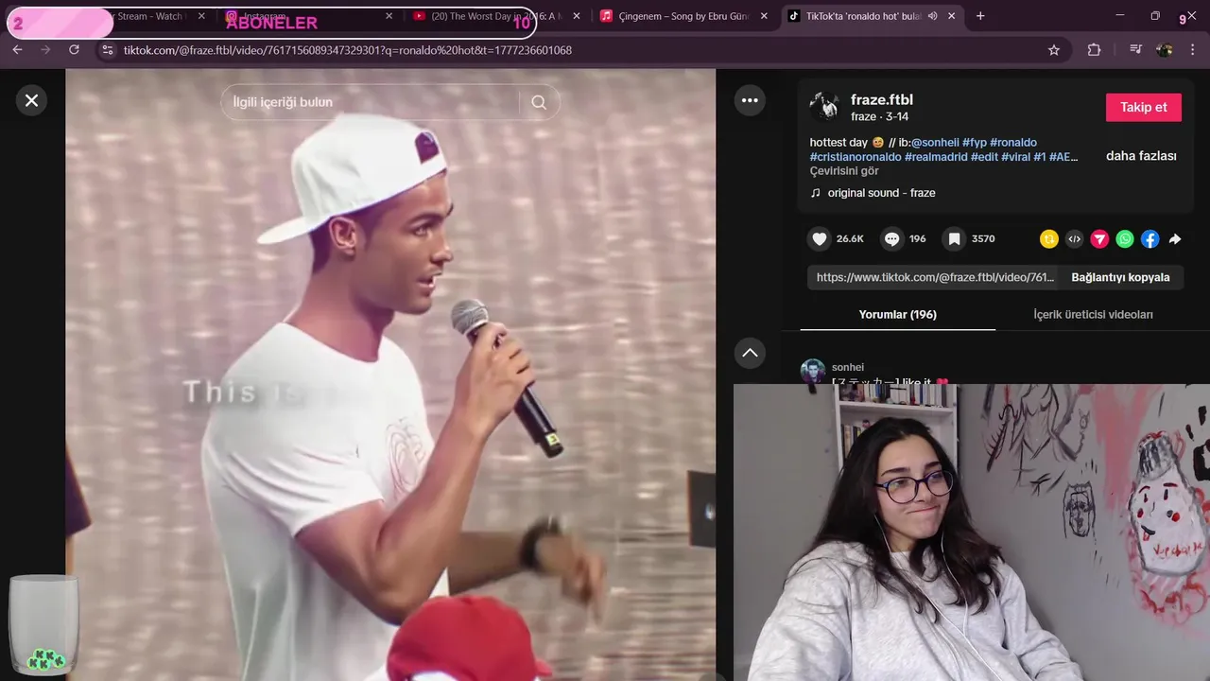Open sonhei commenter's avatar

pyautogui.click(x=813, y=371)
